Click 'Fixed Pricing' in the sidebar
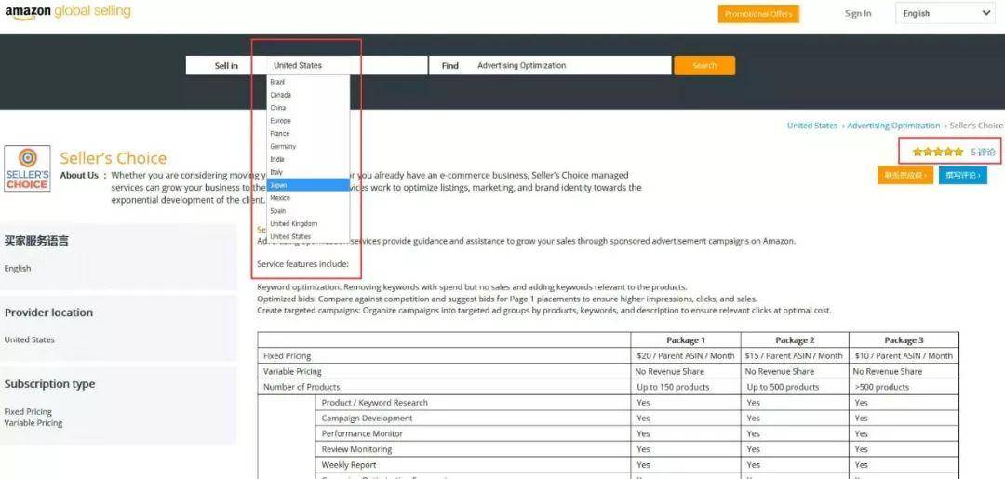 28,411
